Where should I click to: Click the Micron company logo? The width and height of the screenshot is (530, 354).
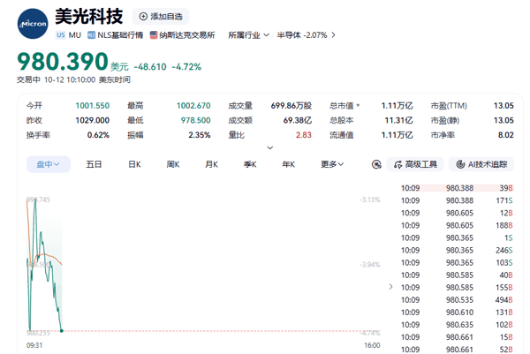click(33, 24)
